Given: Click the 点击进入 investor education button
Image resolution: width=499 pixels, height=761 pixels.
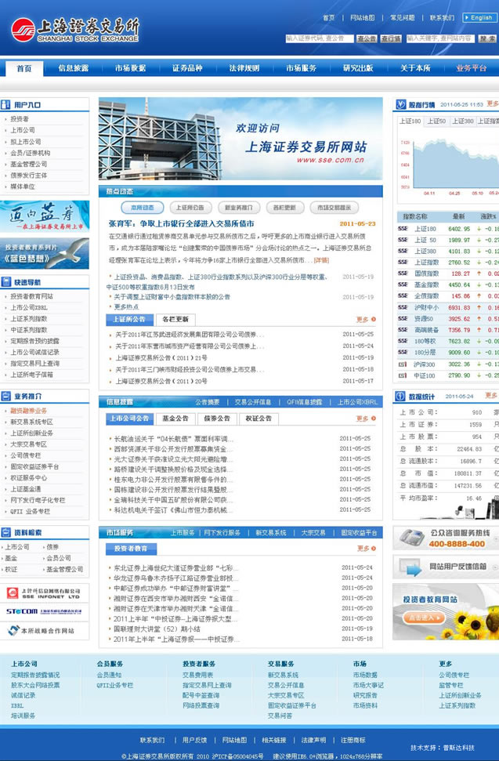Looking at the screenshot, I should (423, 618).
